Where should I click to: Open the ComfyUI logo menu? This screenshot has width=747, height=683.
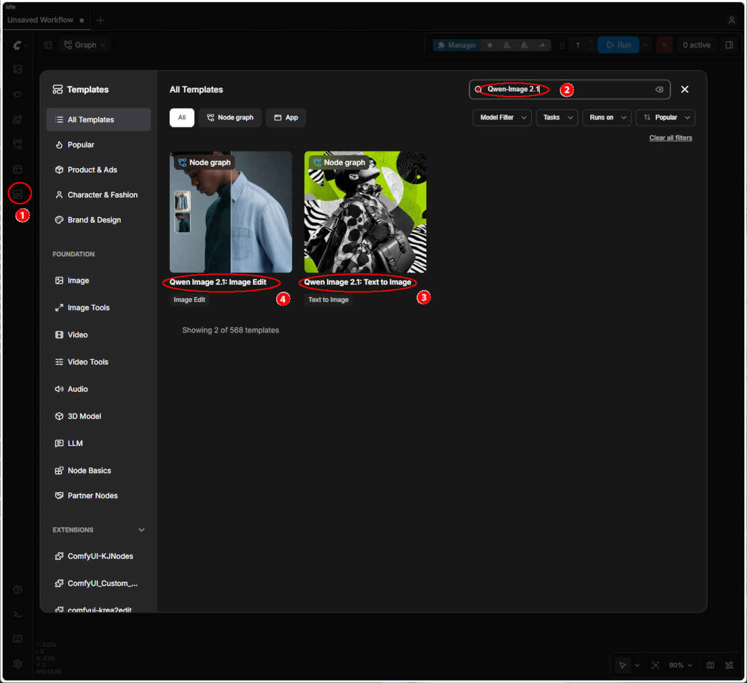click(19, 45)
